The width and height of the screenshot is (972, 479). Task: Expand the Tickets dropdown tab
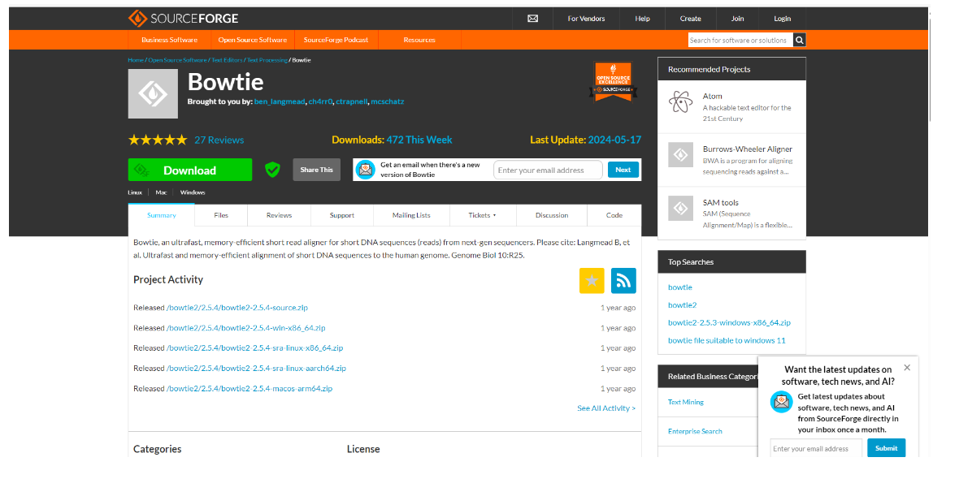point(482,215)
